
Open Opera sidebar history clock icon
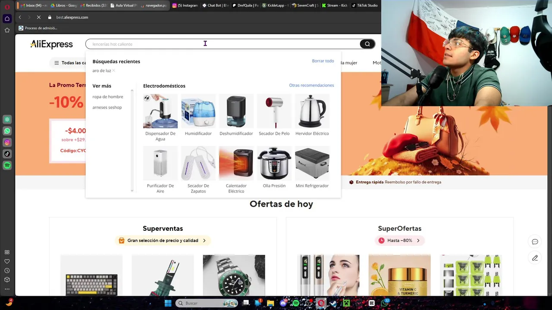pos(7,270)
